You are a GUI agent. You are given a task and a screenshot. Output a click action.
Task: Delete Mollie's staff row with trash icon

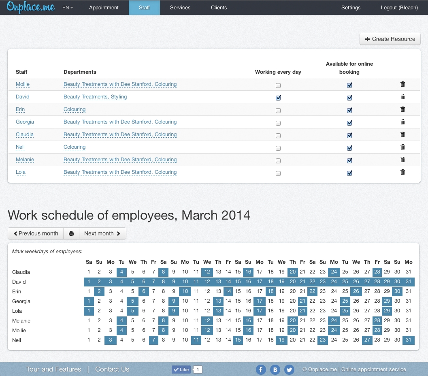402,84
